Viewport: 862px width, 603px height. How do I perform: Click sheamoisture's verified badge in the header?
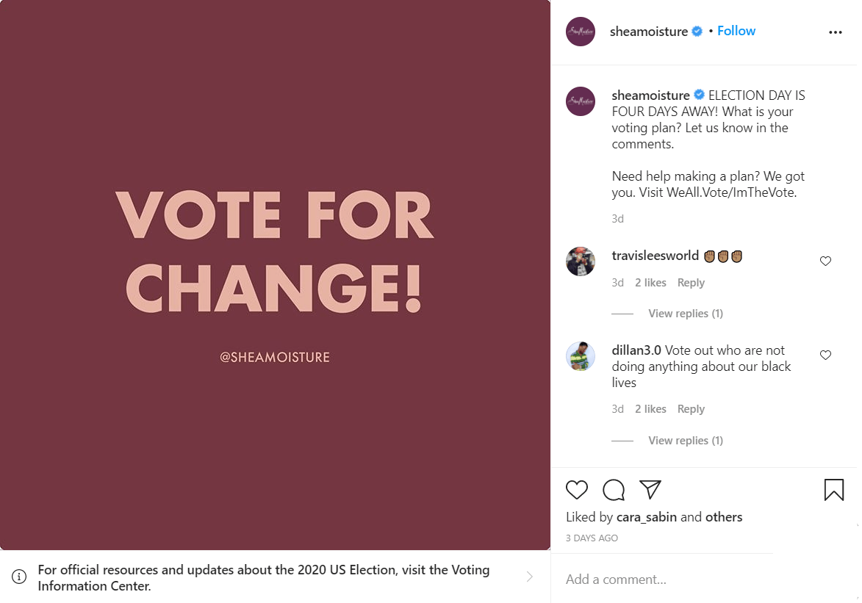point(696,31)
